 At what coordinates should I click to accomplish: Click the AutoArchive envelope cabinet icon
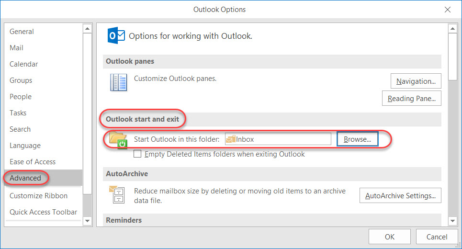click(x=118, y=195)
